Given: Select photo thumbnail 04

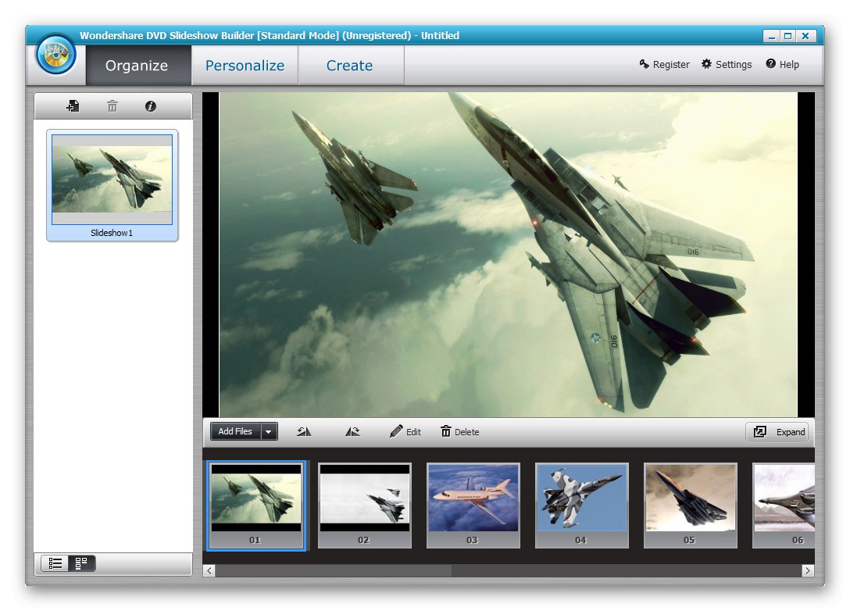Looking at the screenshot, I should pos(582,505).
